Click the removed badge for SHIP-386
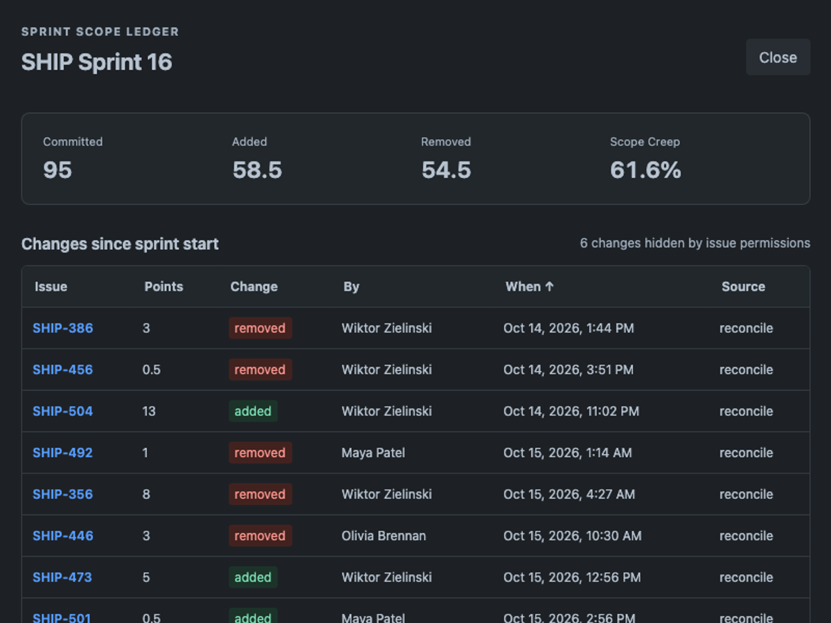831x623 pixels. click(260, 328)
